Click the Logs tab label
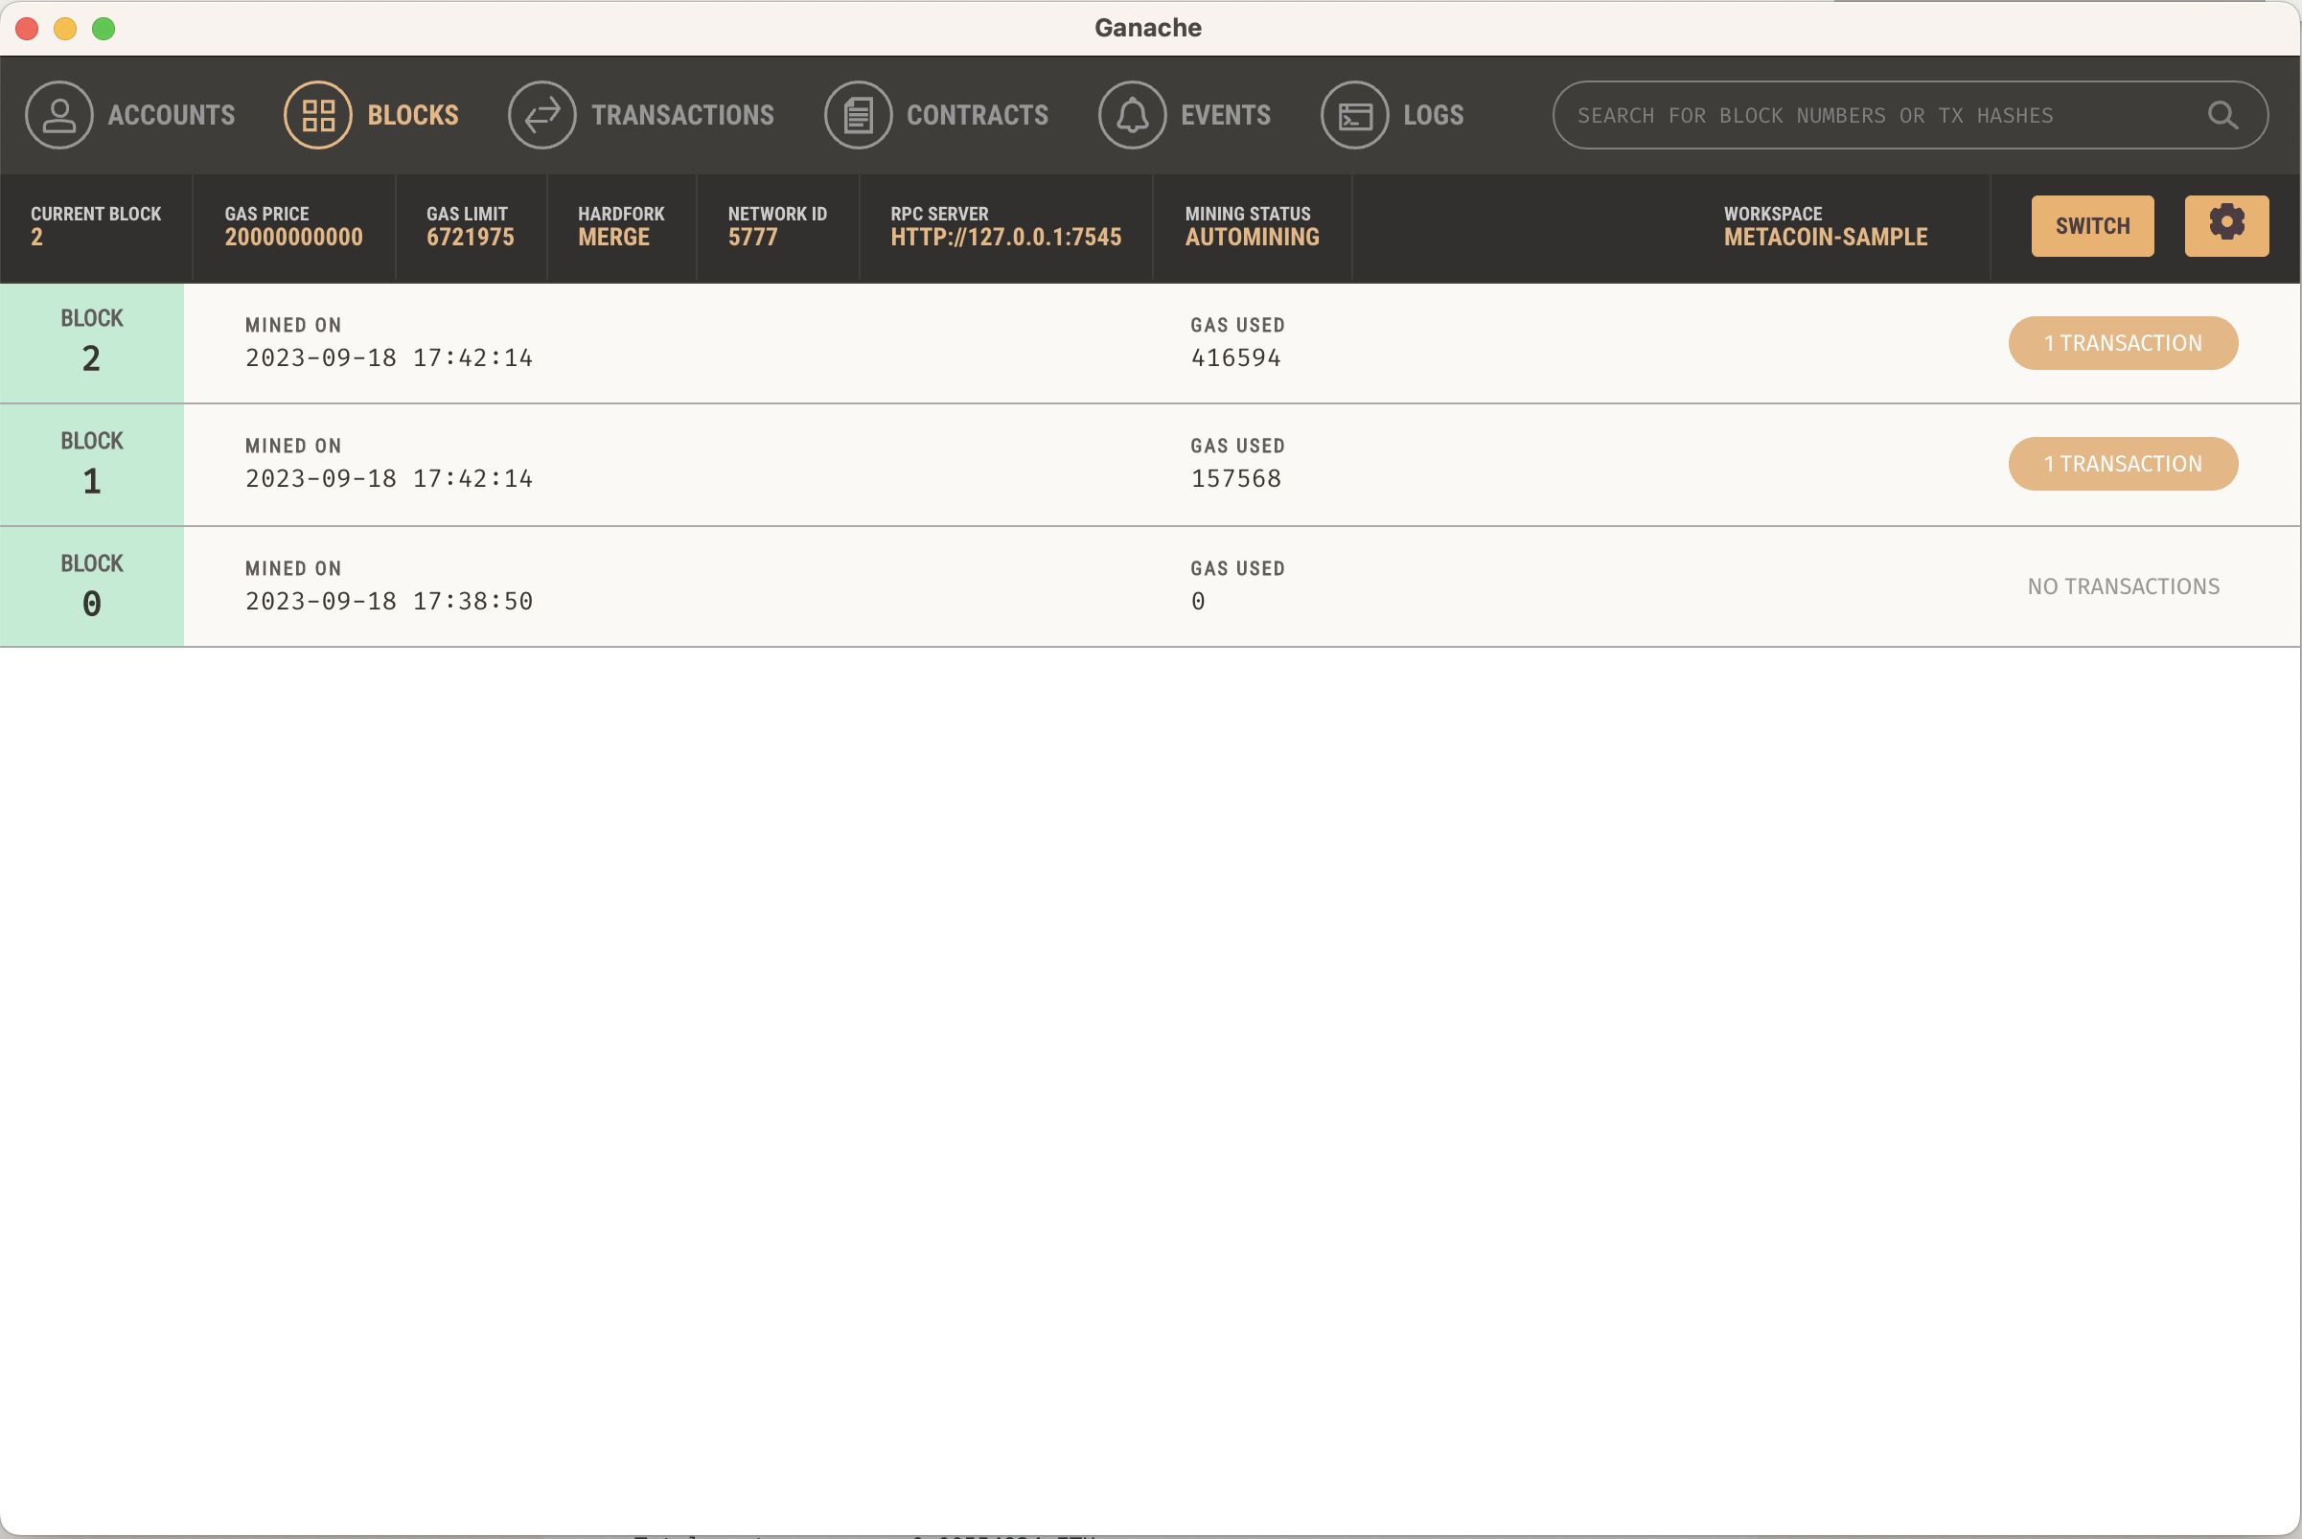The height and width of the screenshot is (1539, 2302). [1433, 115]
